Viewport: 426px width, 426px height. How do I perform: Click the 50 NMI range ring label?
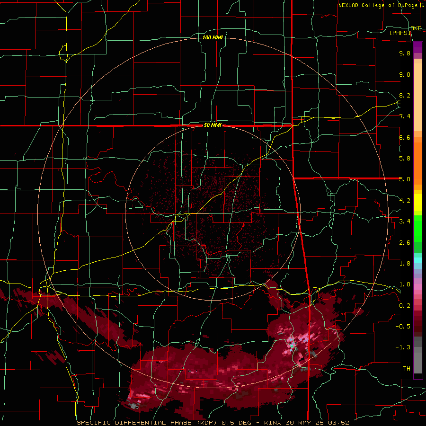click(x=213, y=125)
